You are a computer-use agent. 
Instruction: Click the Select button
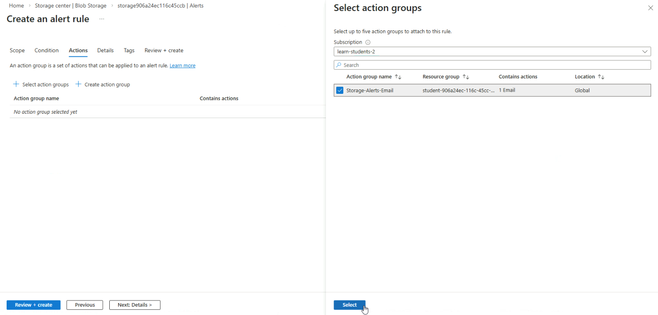click(349, 305)
